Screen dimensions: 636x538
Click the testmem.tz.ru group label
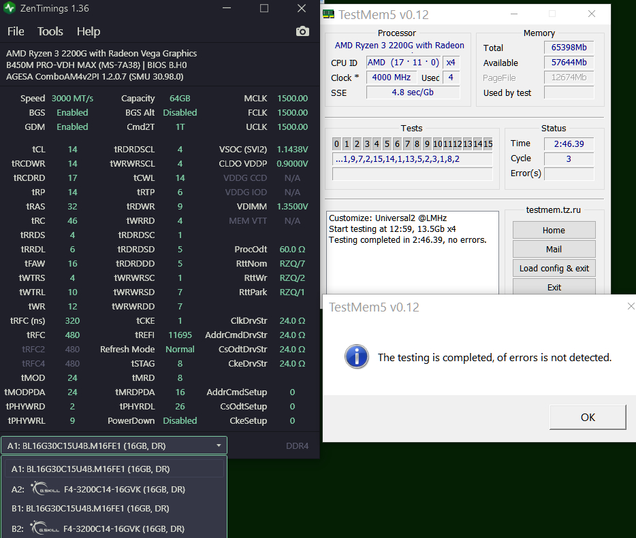tap(553, 210)
